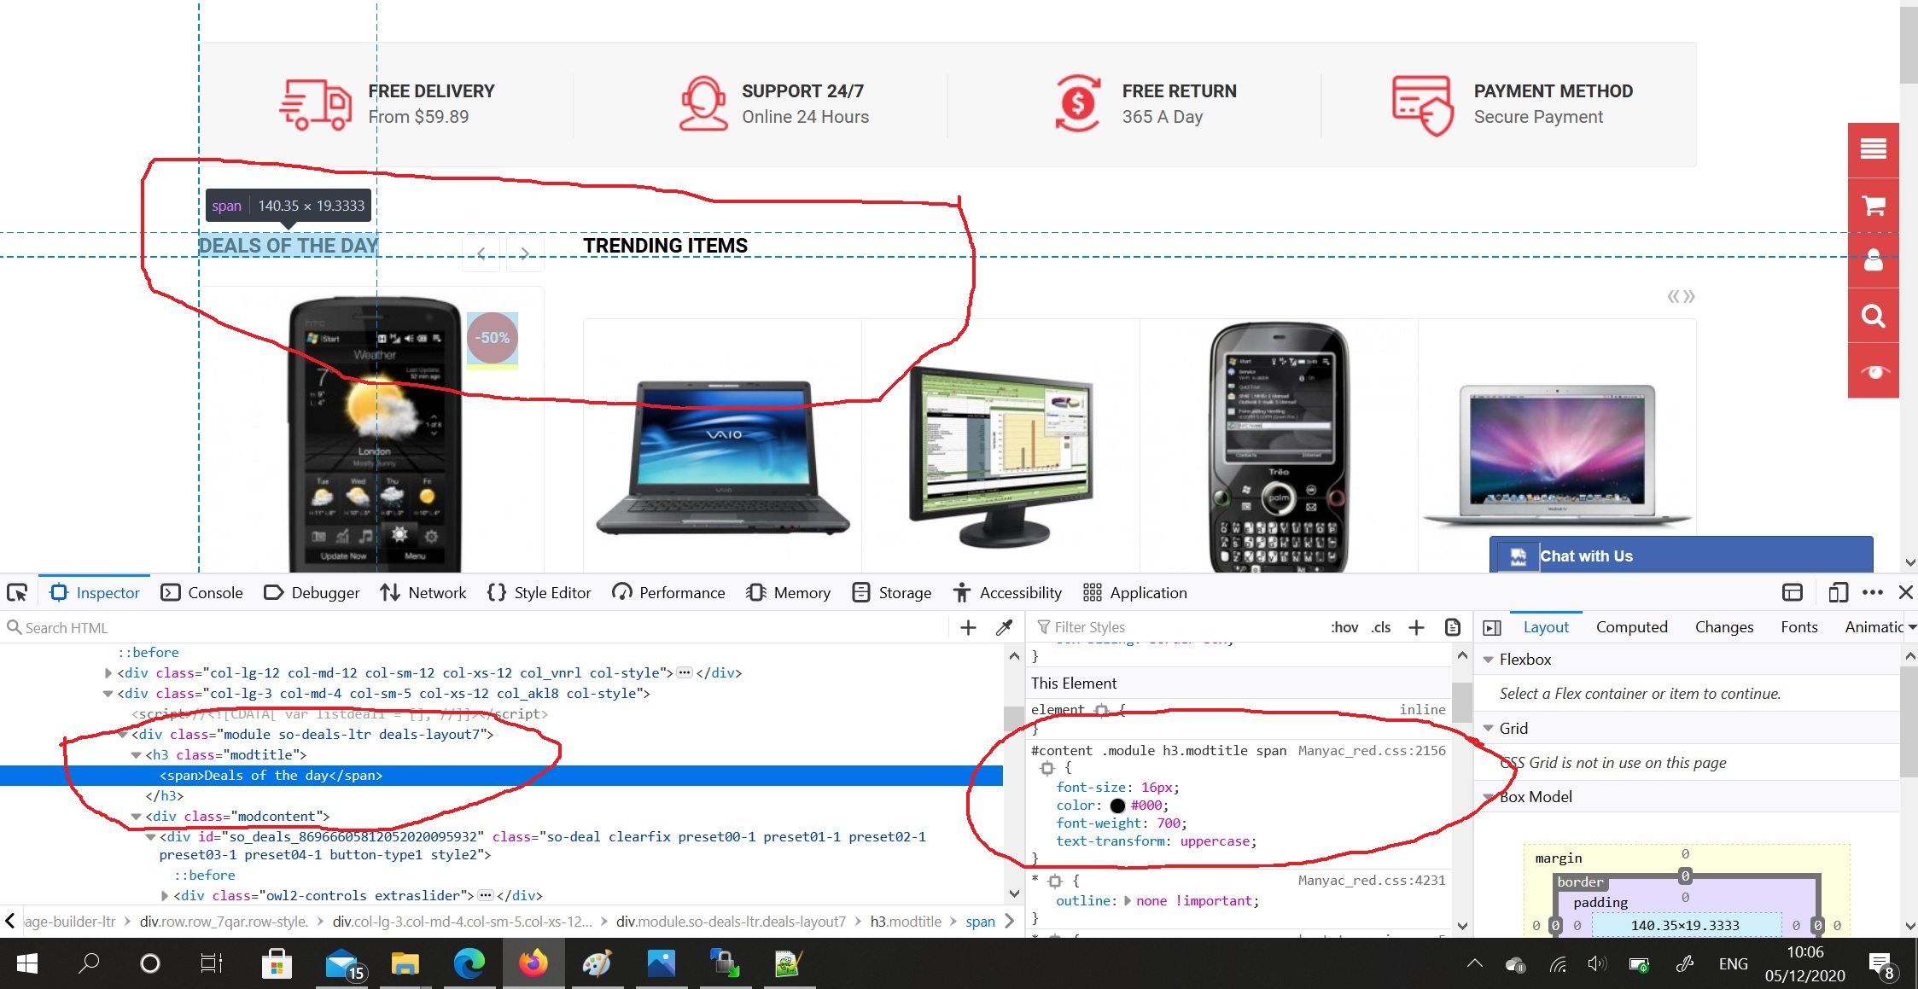The height and width of the screenshot is (989, 1918).
Task: Collapse the col_akl8 div node
Action: click(x=108, y=694)
